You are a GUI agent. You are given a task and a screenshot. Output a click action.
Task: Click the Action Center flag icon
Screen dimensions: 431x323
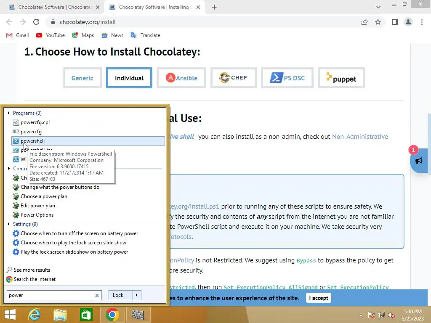tap(371, 315)
